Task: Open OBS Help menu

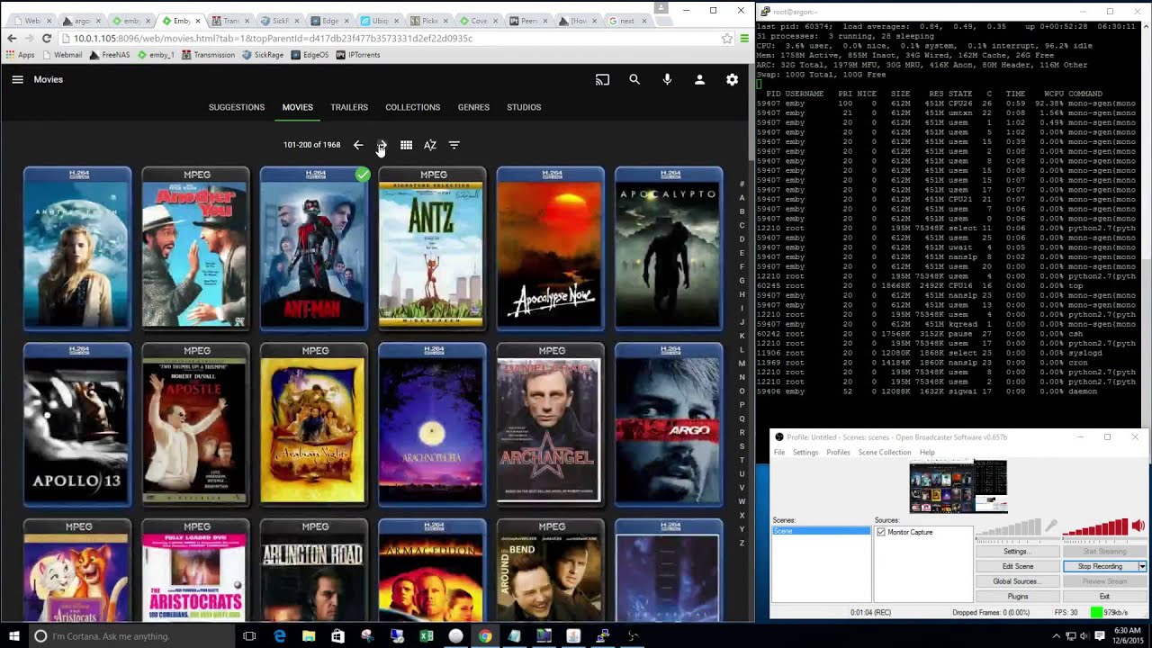Action: (927, 452)
